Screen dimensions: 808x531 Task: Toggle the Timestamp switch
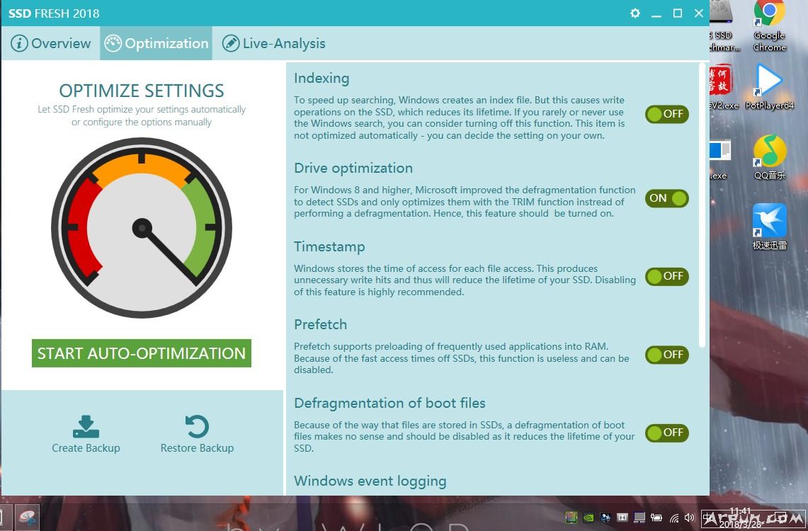(666, 276)
